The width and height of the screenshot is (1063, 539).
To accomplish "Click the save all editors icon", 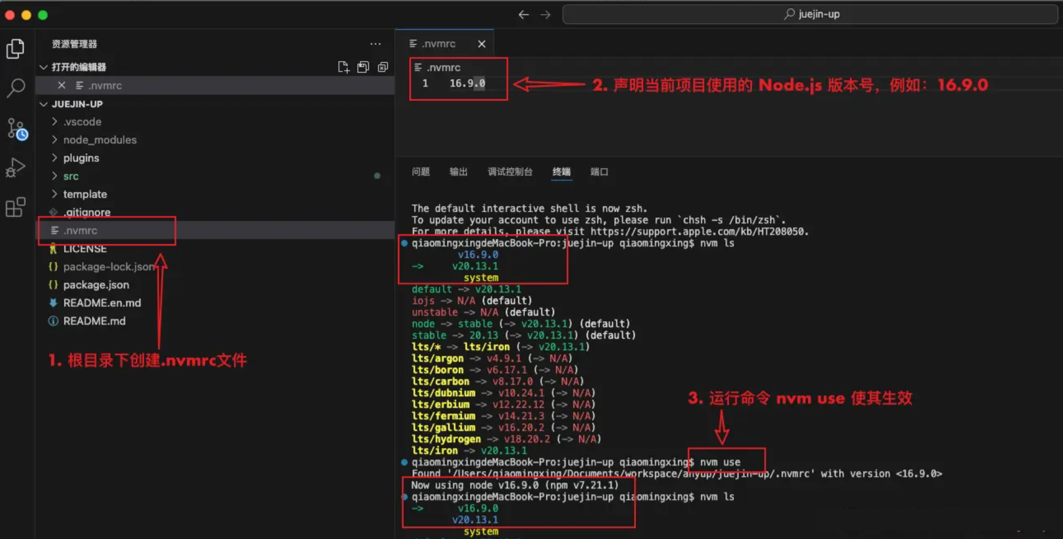I will point(363,67).
